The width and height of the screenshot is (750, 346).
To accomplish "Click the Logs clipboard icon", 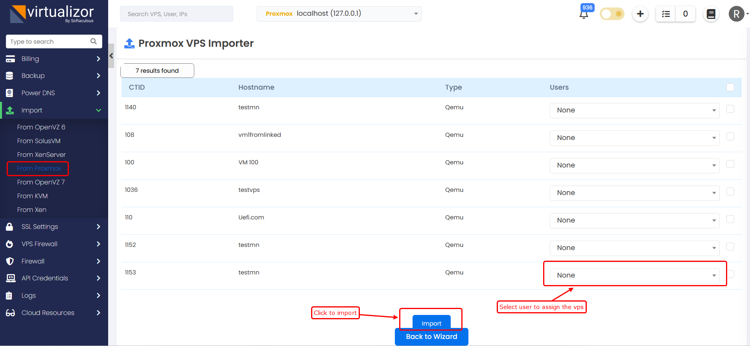I will point(9,295).
